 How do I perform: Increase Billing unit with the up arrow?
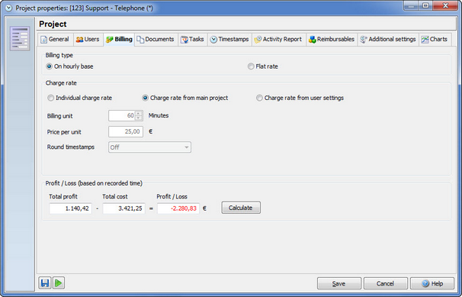(138, 113)
